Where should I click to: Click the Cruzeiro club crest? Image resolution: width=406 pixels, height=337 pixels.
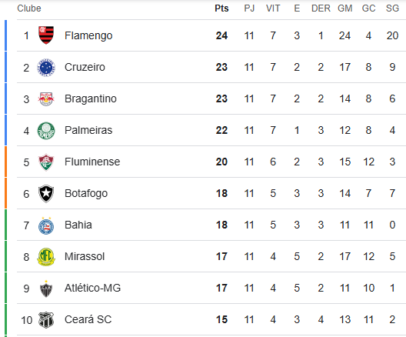click(x=46, y=68)
